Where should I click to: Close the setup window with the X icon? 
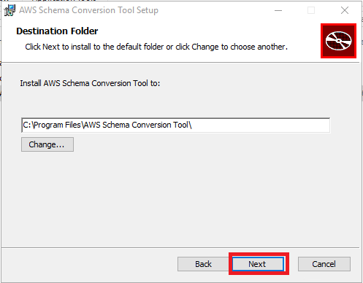pos(345,10)
